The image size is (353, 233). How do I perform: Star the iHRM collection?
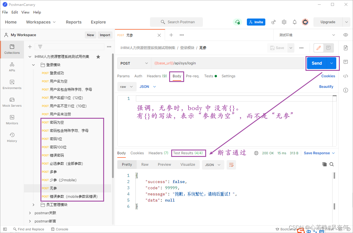click(98, 57)
